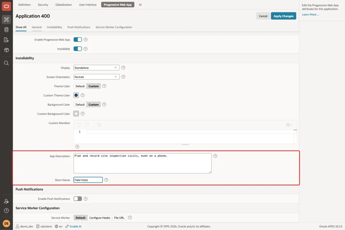Select the Progressive Web App tab

118,5
